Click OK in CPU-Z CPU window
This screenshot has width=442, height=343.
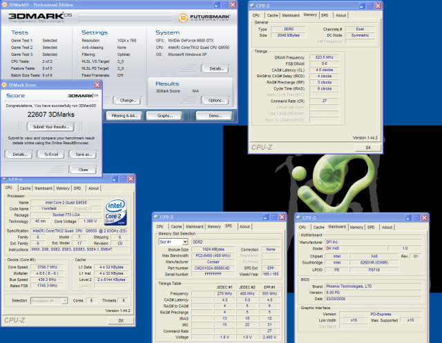pyautogui.click(x=121, y=320)
